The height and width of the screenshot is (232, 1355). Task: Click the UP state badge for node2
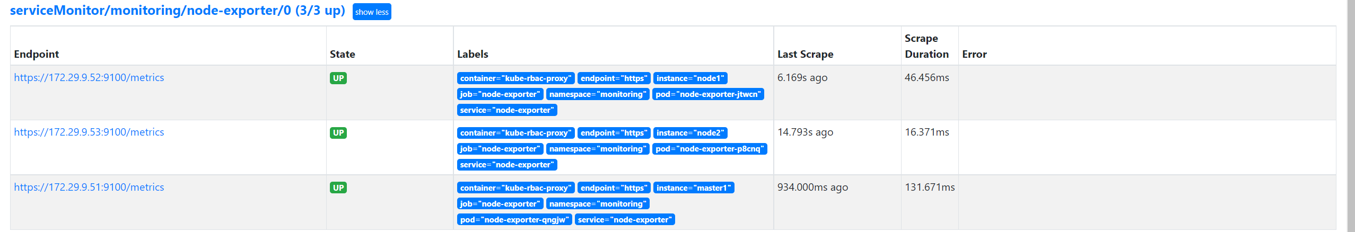[x=338, y=133]
